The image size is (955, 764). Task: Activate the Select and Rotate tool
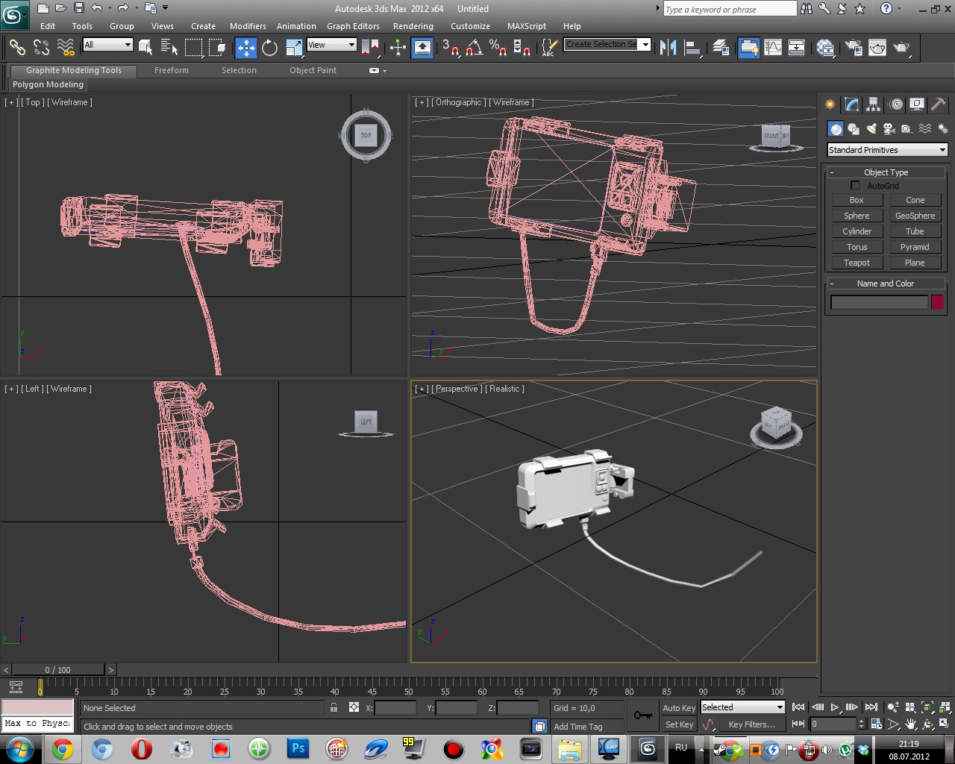(269, 48)
